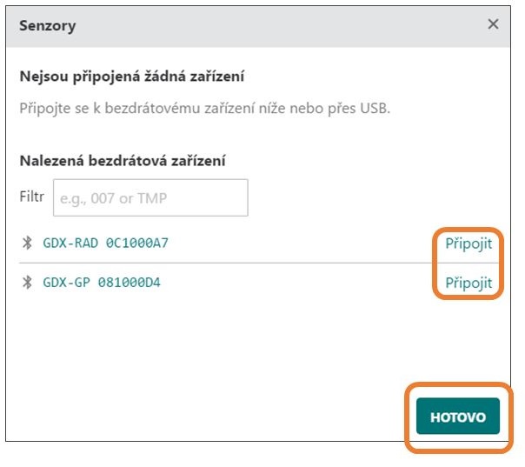Viewport: 525px width, 467px height.
Task: Click the e.g., 007 or TMP placeholder
Action: coord(113,198)
